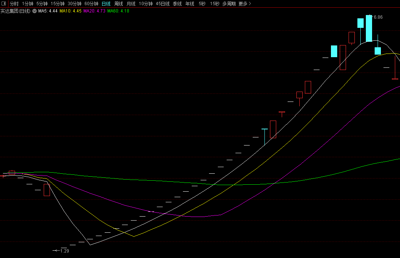Image resolution: width=400 pixels, height=258 pixels.
Task: Select the 15秒 period tab
Action: click(215, 4)
